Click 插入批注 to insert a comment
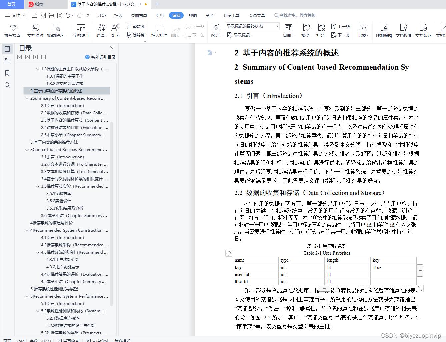The width and height of the screenshot is (446, 342). click(x=159, y=30)
